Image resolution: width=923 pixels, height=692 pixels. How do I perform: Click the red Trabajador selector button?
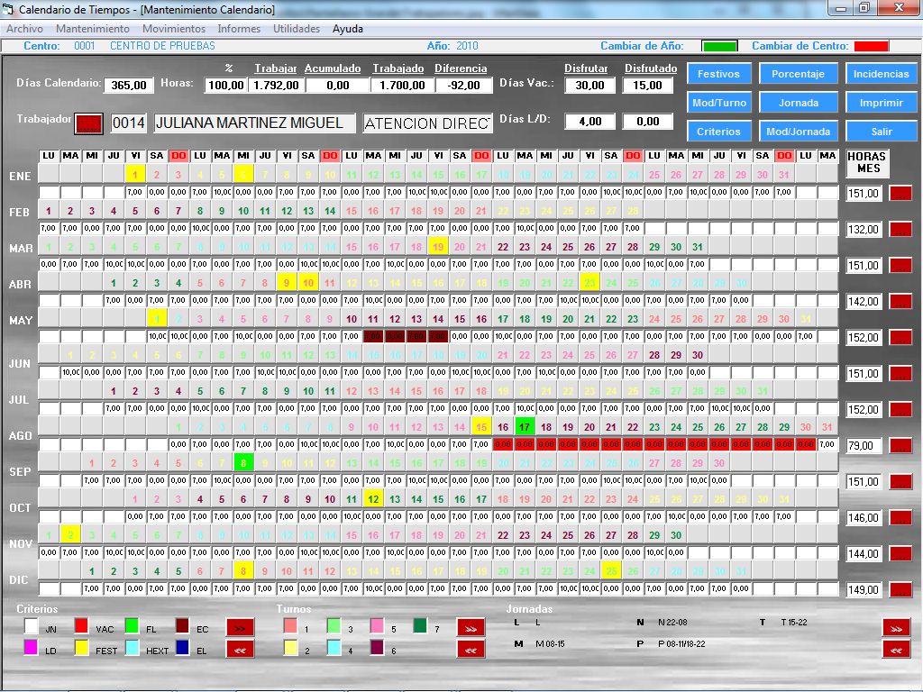89,123
